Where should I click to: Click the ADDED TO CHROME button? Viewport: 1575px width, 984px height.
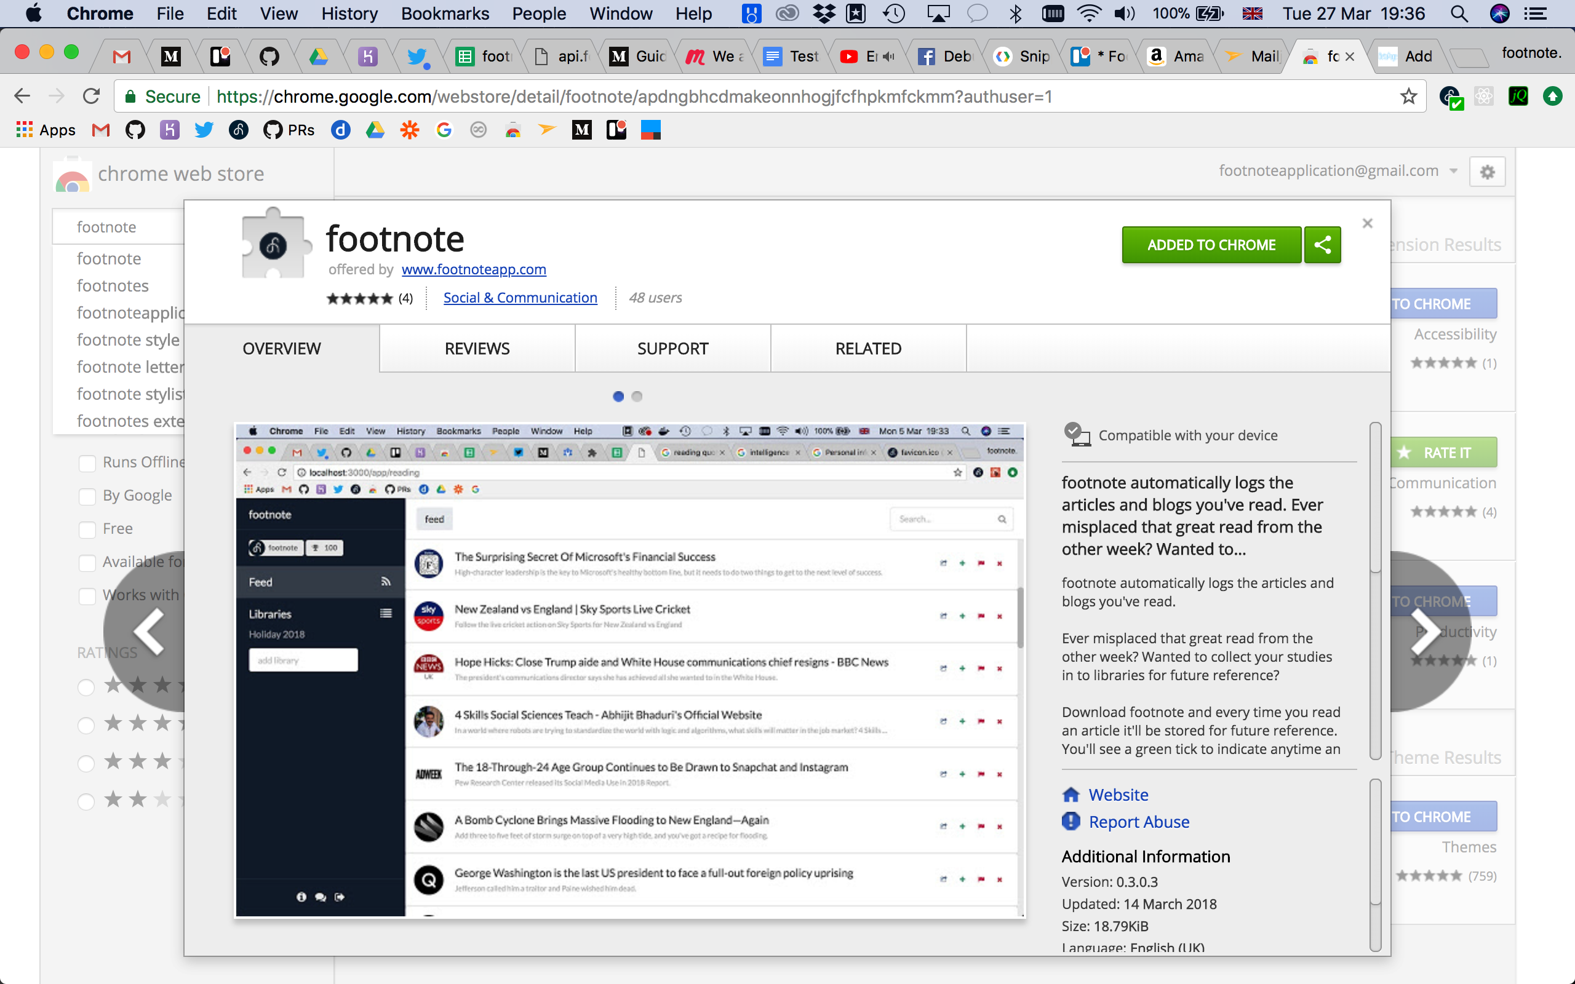(1211, 245)
